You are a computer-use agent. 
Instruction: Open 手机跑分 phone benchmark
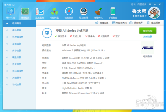113,13
